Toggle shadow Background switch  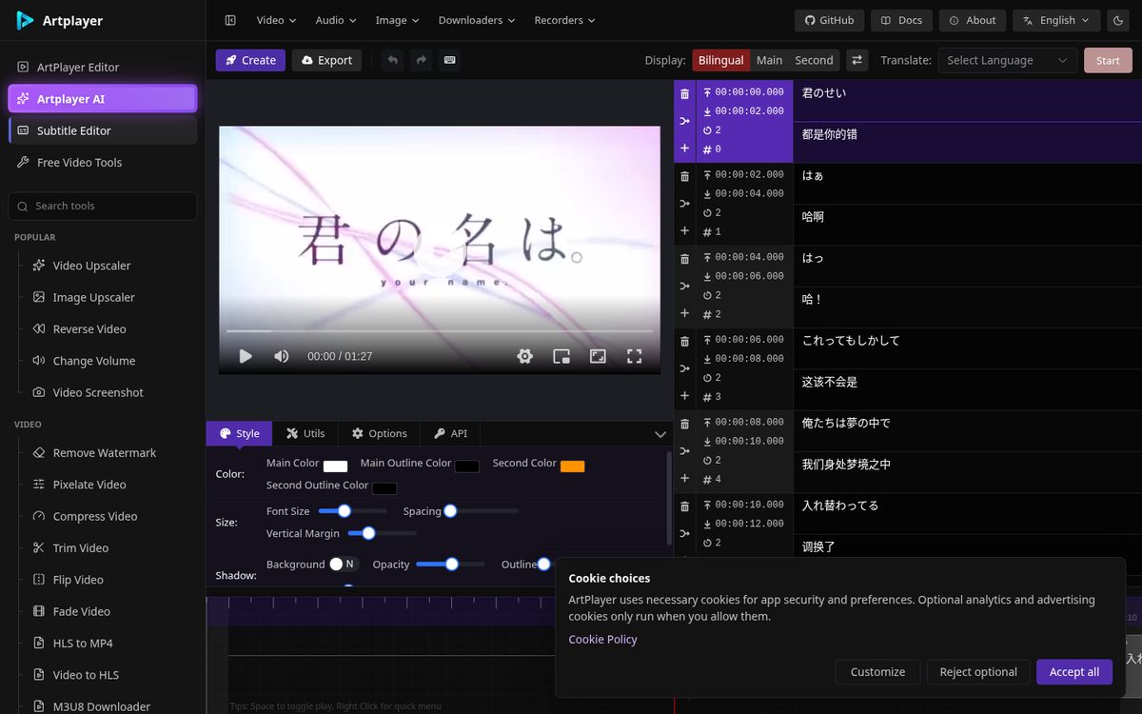(344, 564)
